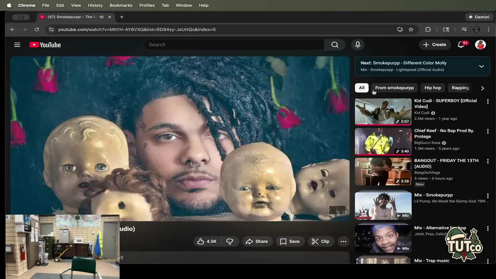Open the notifications bell
This screenshot has width=496, height=279.
pyautogui.click(x=461, y=45)
